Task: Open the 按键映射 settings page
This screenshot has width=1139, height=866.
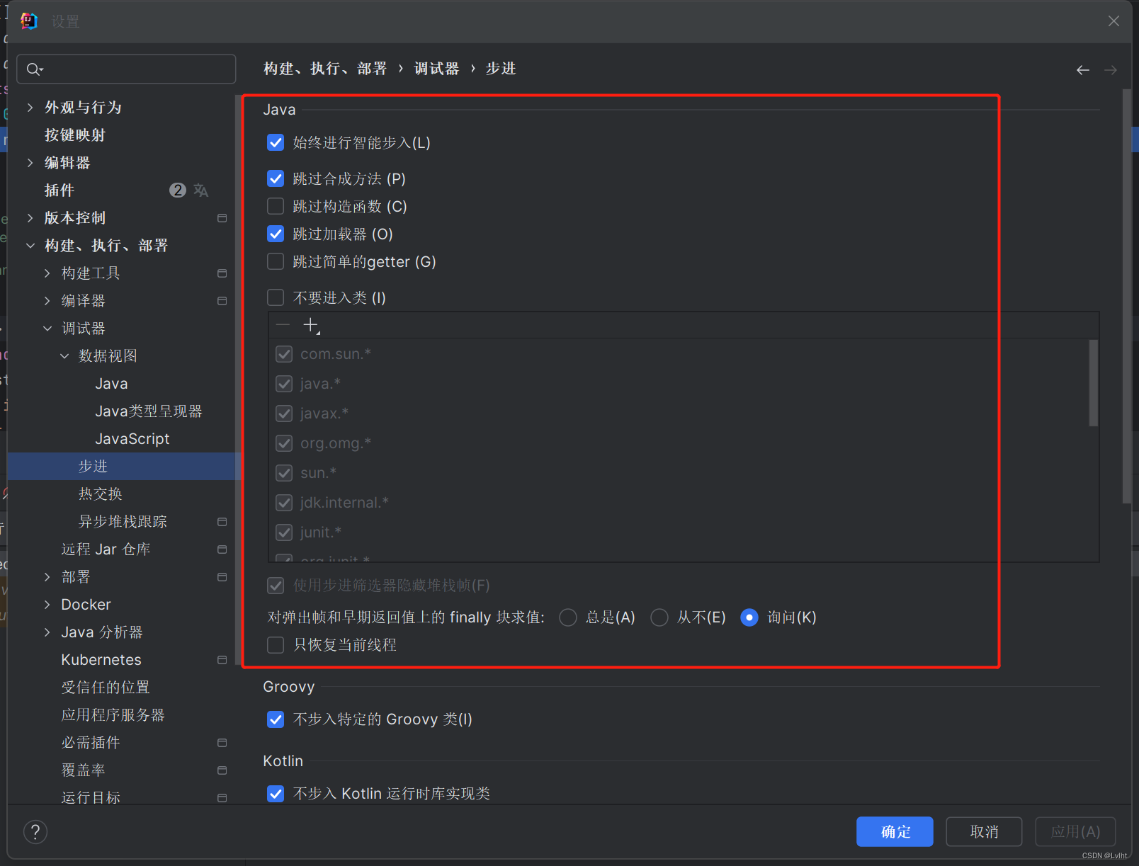Action: pos(74,135)
